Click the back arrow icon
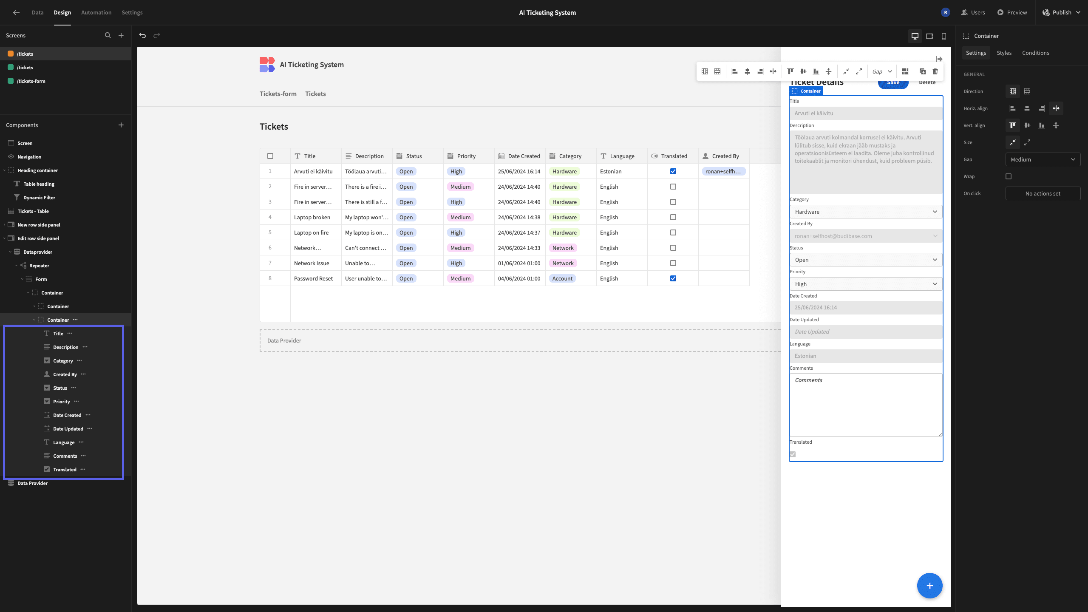1088x612 pixels. point(16,12)
